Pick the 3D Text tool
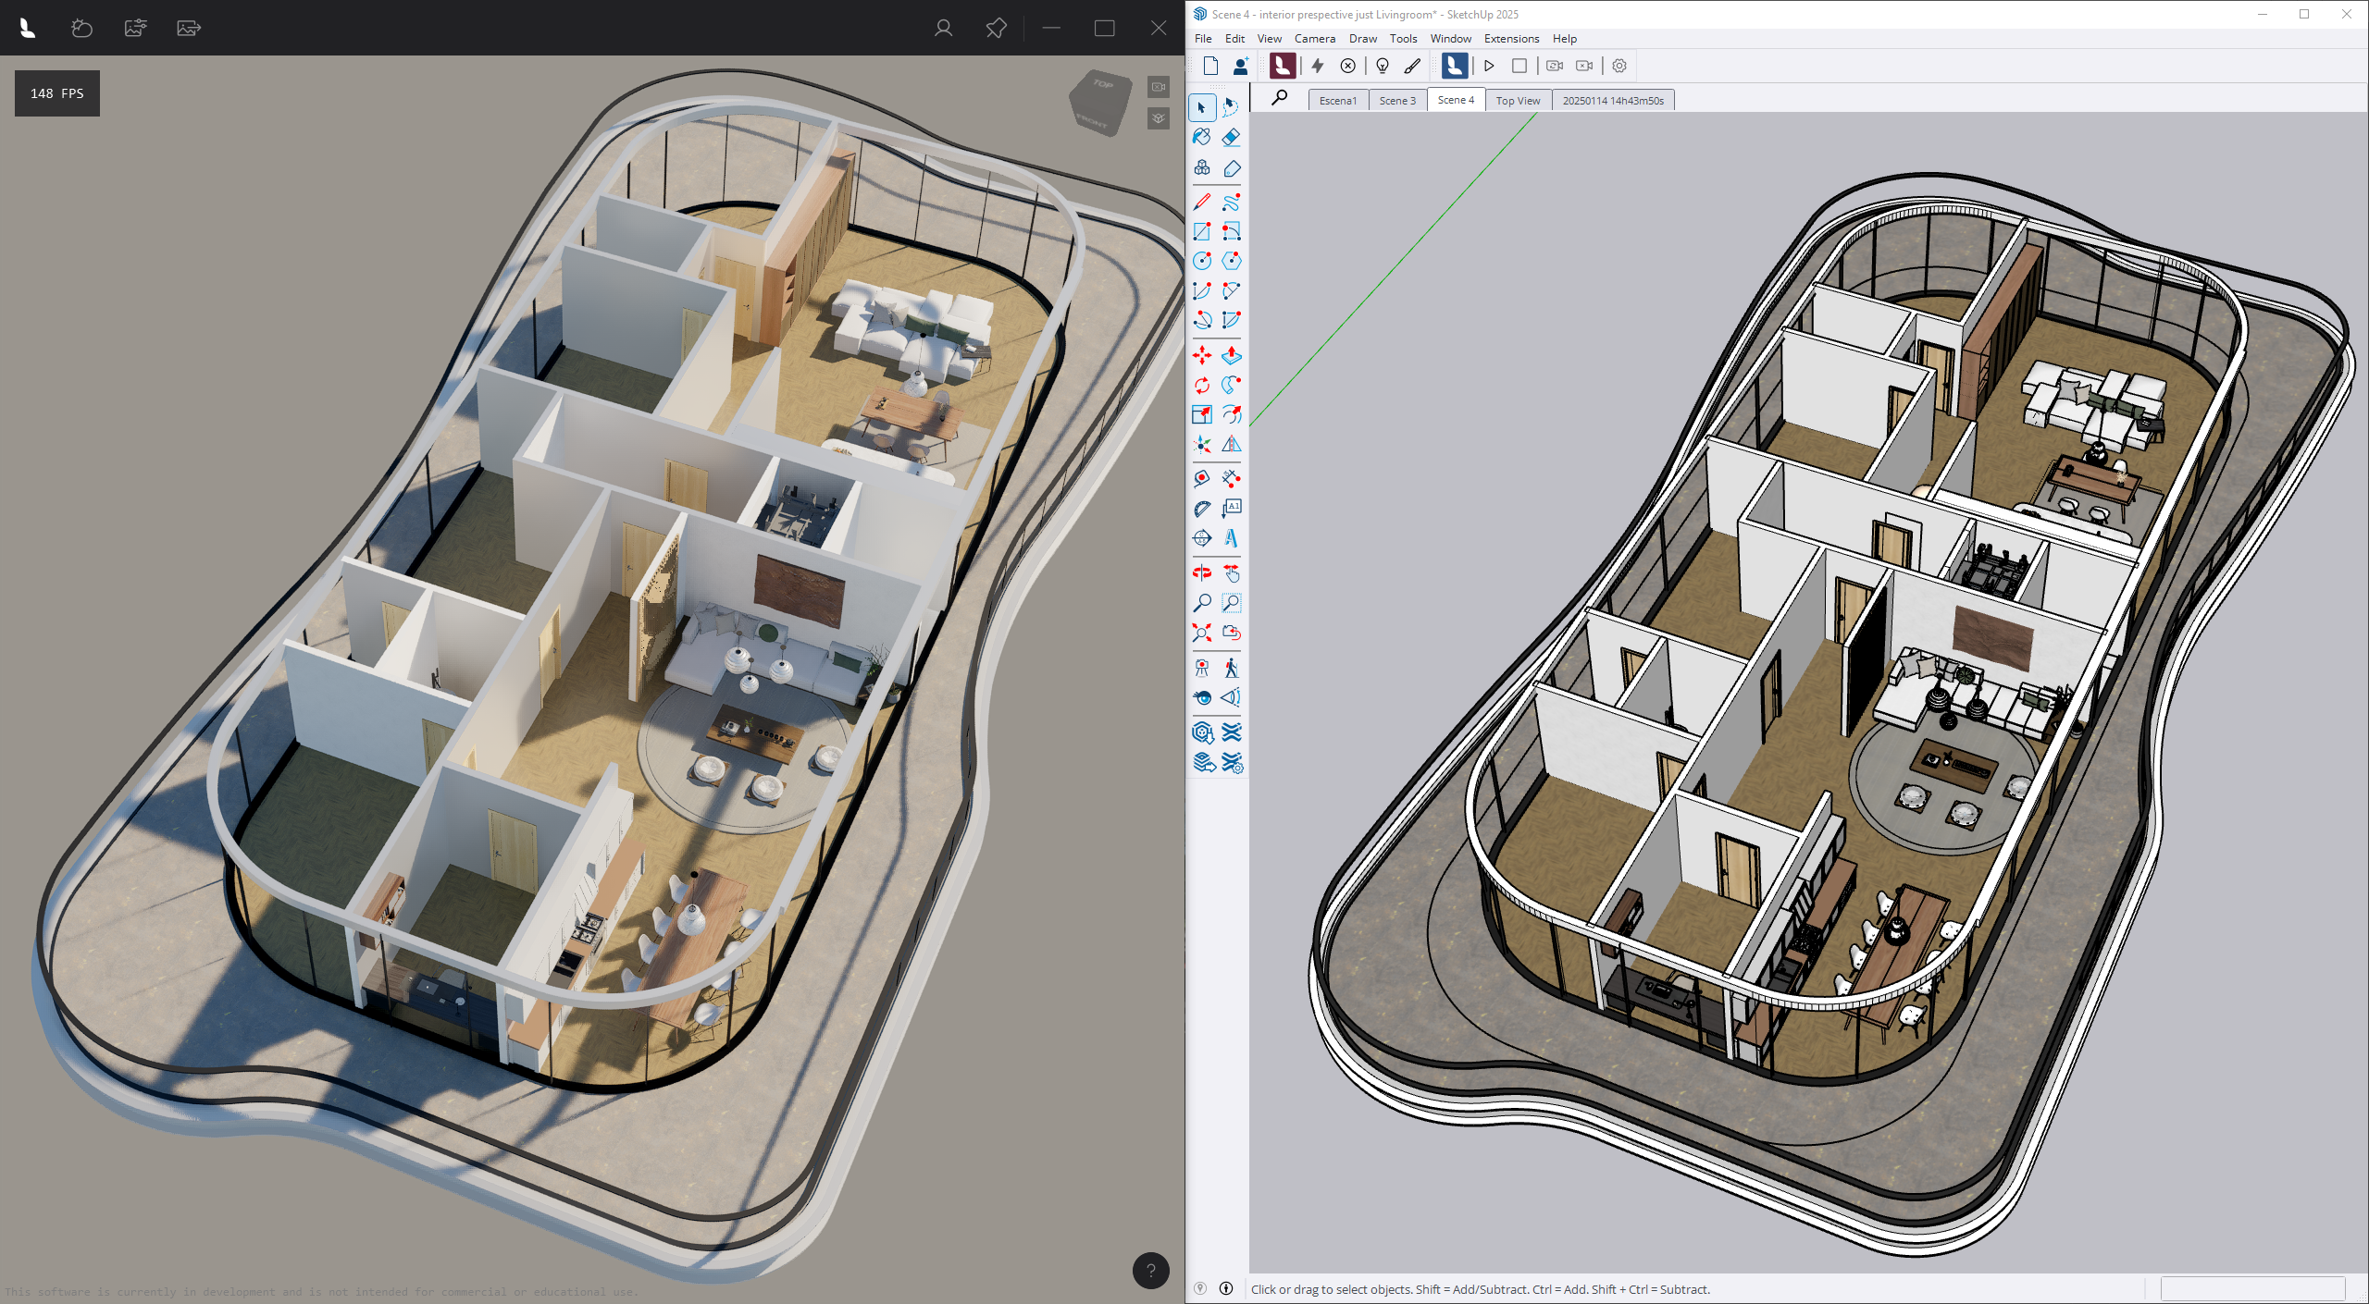Image resolution: width=2369 pixels, height=1304 pixels. pos(1231,538)
